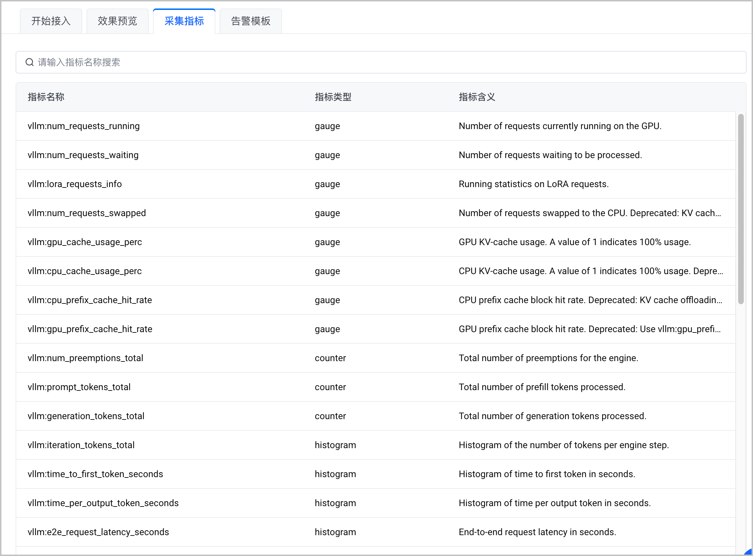Image resolution: width=753 pixels, height=556 pixels.
Task: Click the 指标名称 column header
Action: click(x=46, y=97)
